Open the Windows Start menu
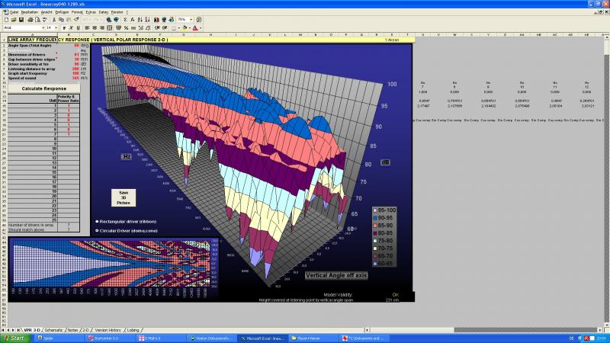 click(13, 337)
